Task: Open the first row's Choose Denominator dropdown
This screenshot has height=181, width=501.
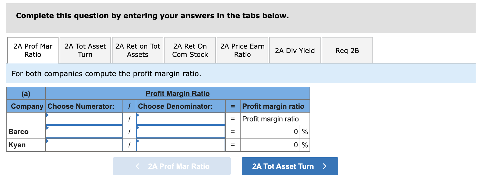Action: coord(181,119)
